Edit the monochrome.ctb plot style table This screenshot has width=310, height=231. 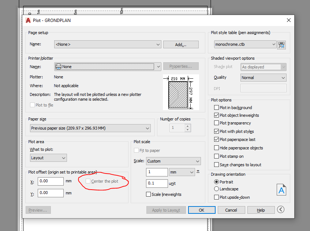tap(281, 45)
